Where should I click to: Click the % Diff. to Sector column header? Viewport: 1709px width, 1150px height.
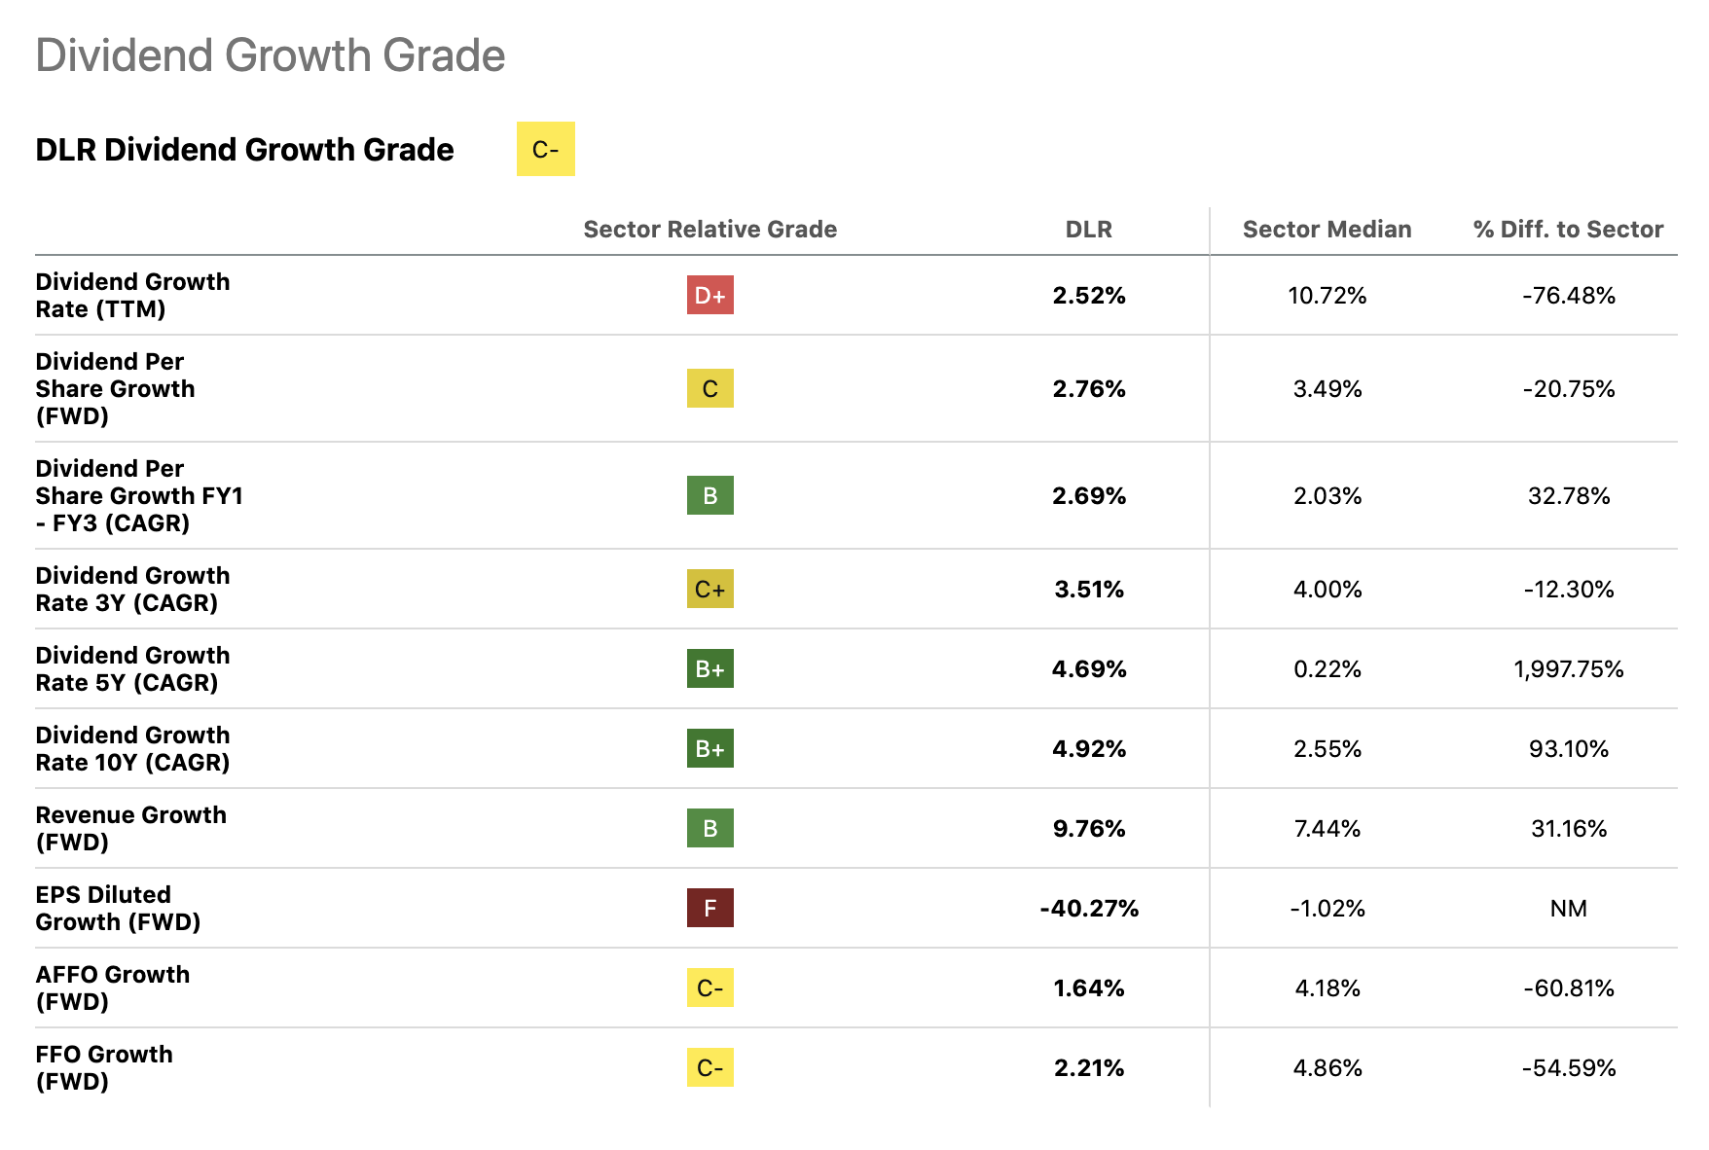1568,230
